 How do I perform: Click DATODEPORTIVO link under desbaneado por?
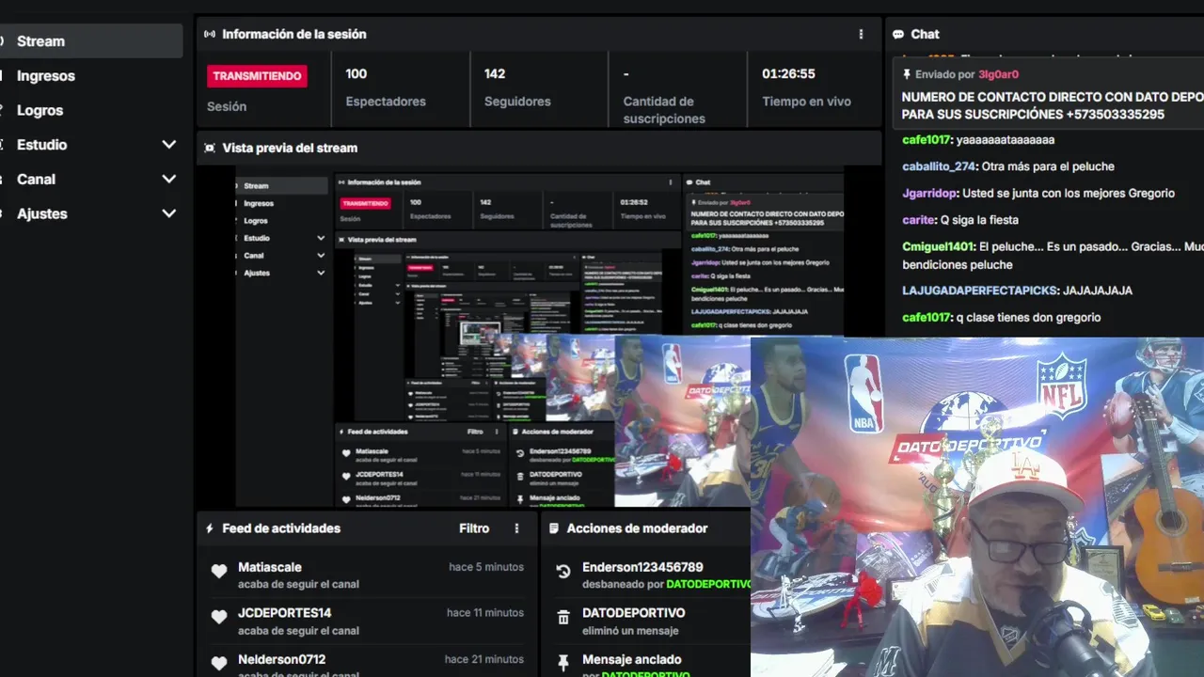pyautogui.click(x=708, y=584)
